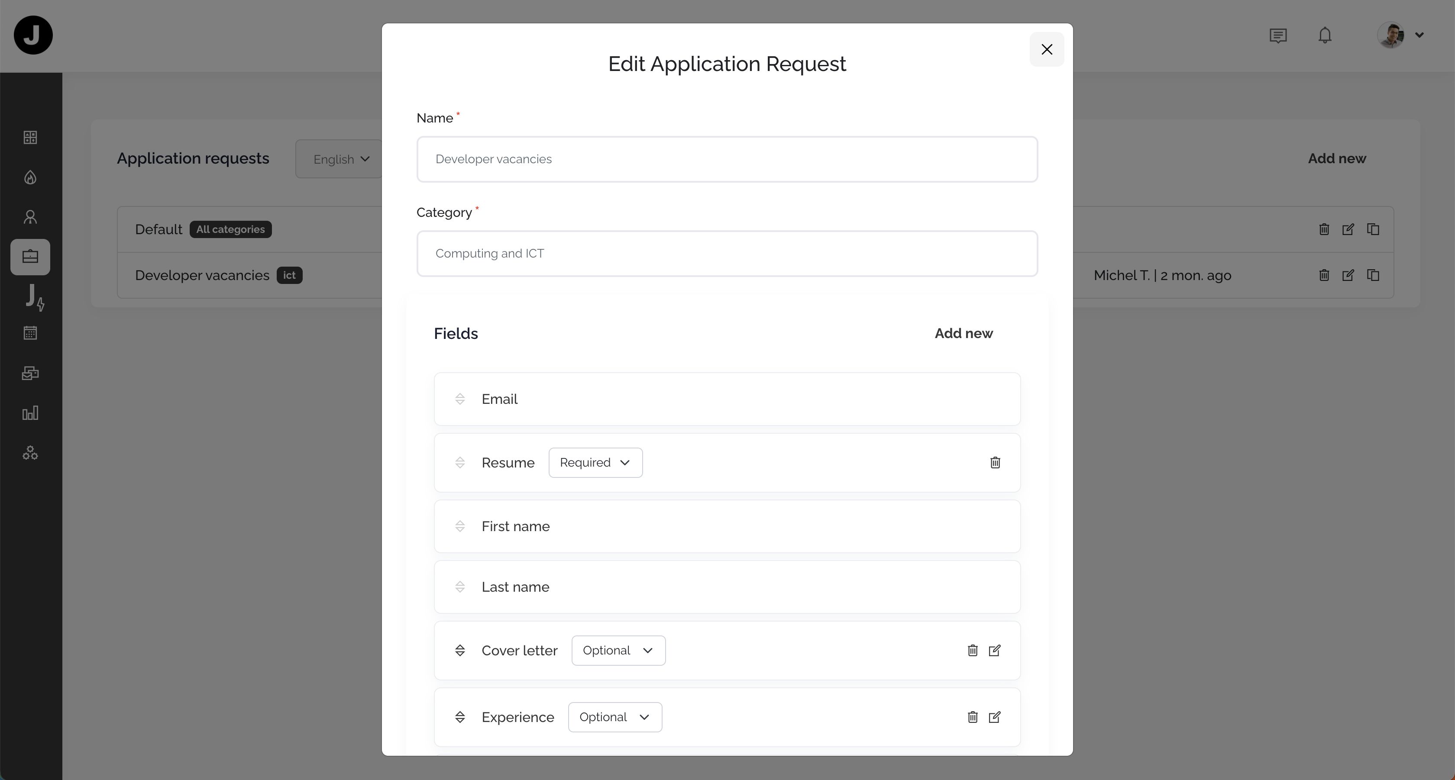Screen dimensions: 1455x780
Task: Click Add new application request
Action: tap(1336, 158)
